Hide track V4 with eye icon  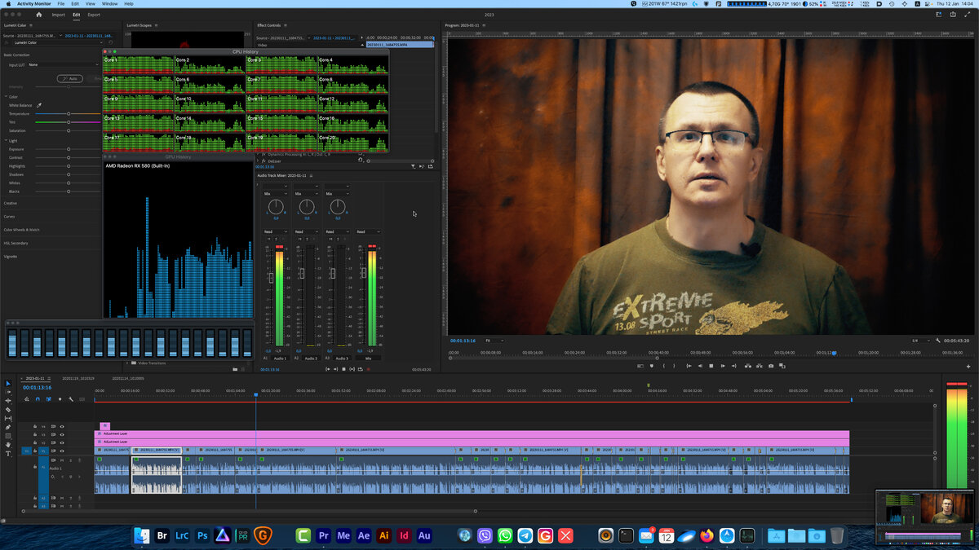(61, 426)
